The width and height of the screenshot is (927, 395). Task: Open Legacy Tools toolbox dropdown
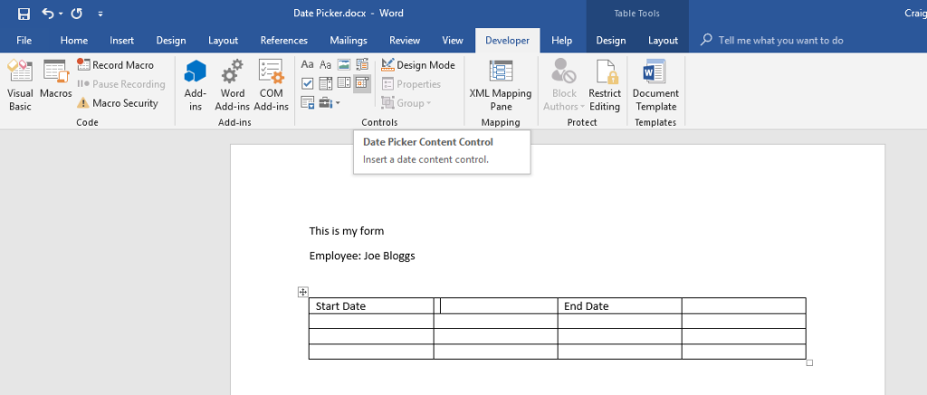330,103
